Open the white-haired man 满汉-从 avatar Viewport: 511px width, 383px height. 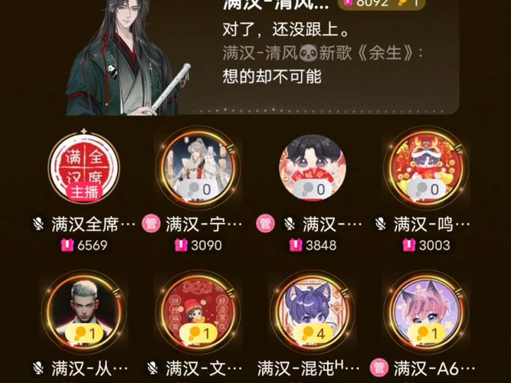pyautogui.click(x=84, y=313)
